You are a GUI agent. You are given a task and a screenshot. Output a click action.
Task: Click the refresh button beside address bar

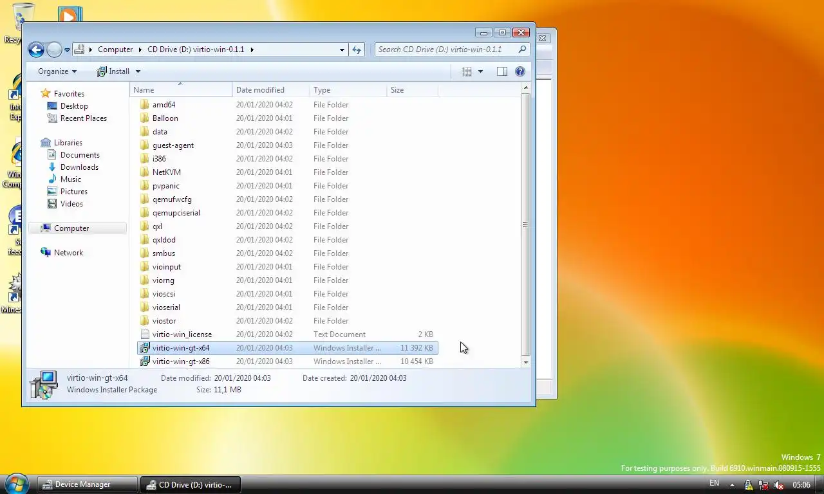pyautogui.click(x=357, y=50)
